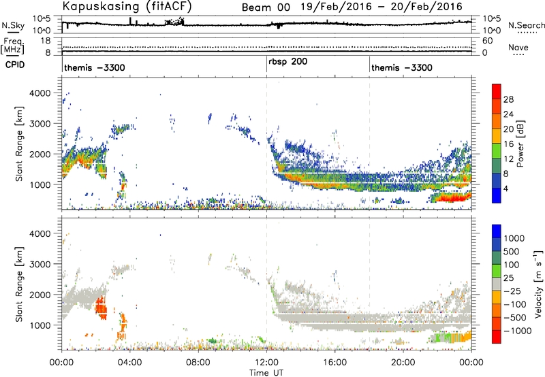Click the blue 4 dB Power color bar segment
The width and height of the screenshot is (545, 377).
pos(497,195)
